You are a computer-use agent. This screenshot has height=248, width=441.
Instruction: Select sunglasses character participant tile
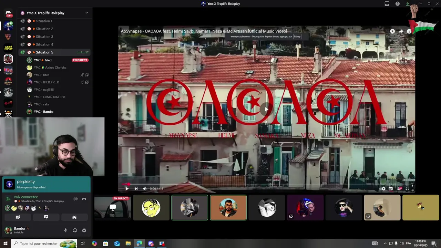(x=344, y=207)
